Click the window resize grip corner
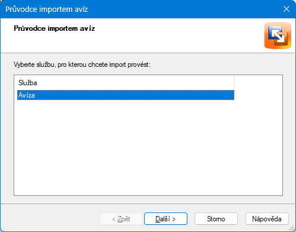This screenshot has height=232, width=296. (292, 228)
